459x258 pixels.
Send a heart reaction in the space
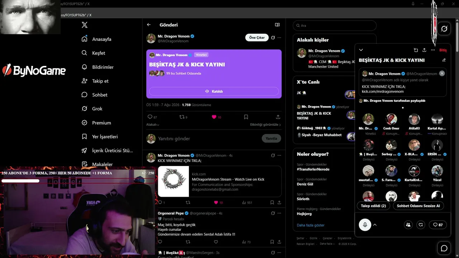pyautogui.click(x=421, y=225)
